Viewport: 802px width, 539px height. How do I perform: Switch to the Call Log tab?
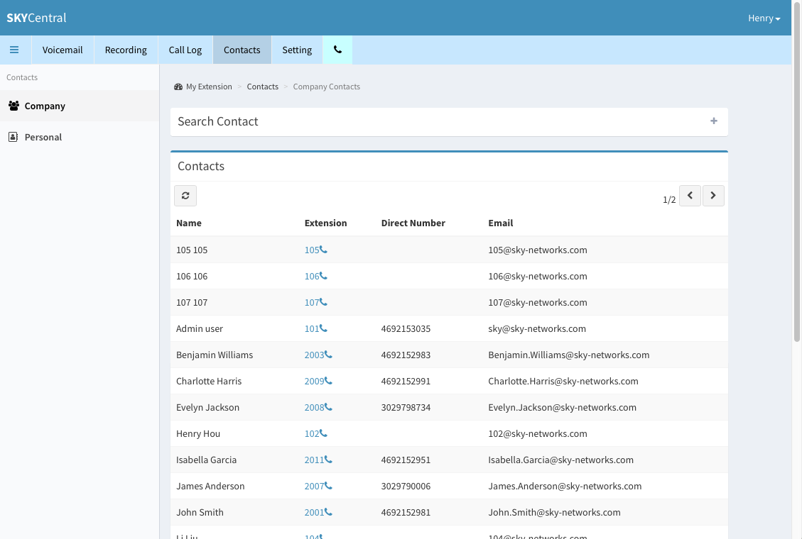pos(185,50)
